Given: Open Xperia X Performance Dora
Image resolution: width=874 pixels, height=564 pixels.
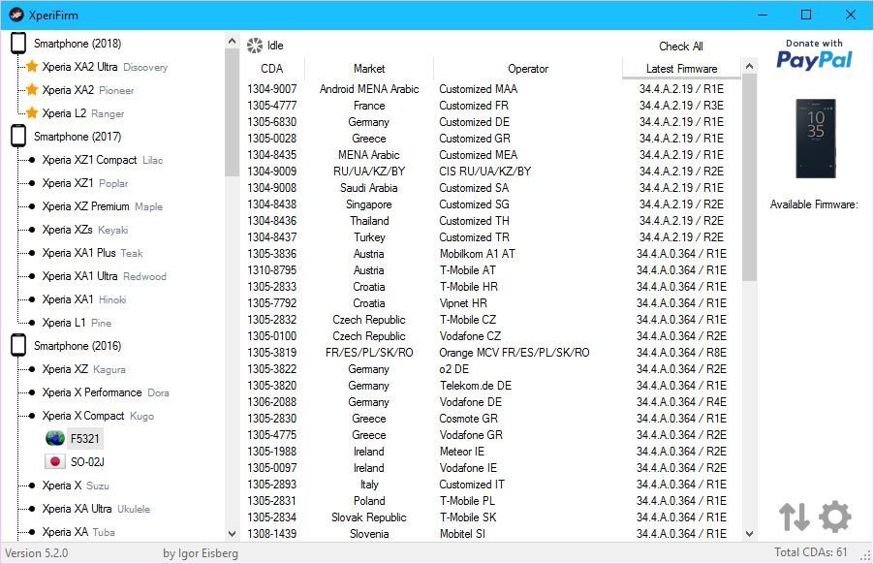Looking at the screenshot, I should (x=106, y=392).
